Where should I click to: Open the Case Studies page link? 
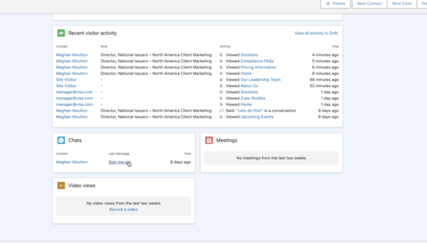(x=253, y=98)
